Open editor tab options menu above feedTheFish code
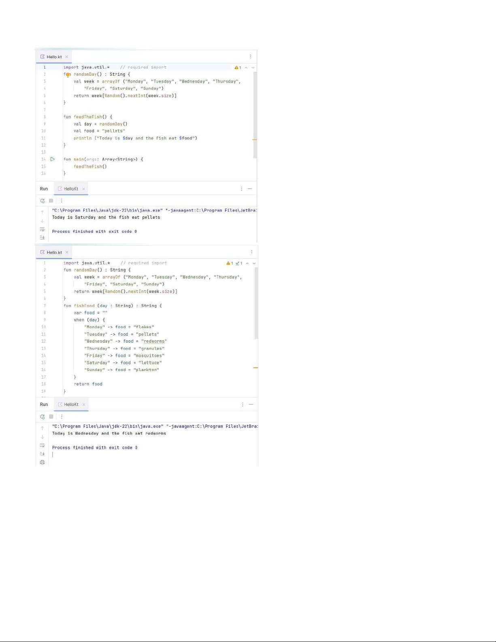Viewport: 496px width, 642px height. (x=250, y=57)
